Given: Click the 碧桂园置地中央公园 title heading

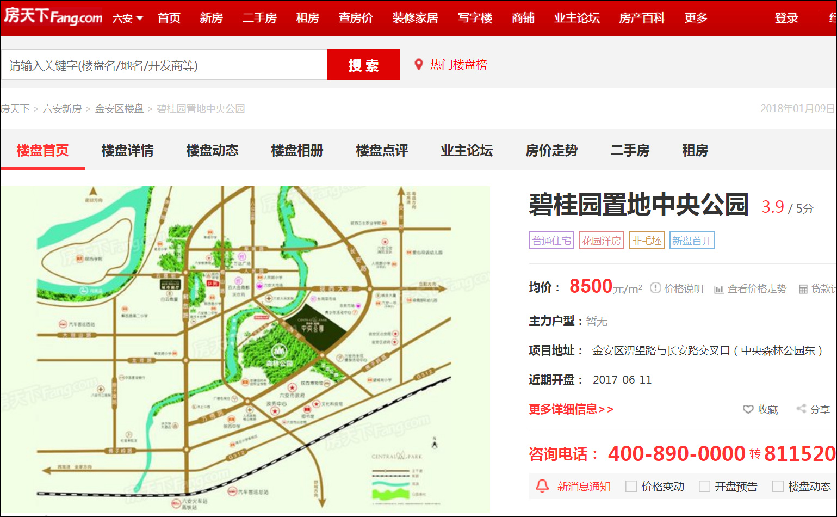Looking at the screenshot, I should pyautogui.click(x=638, y=205).
